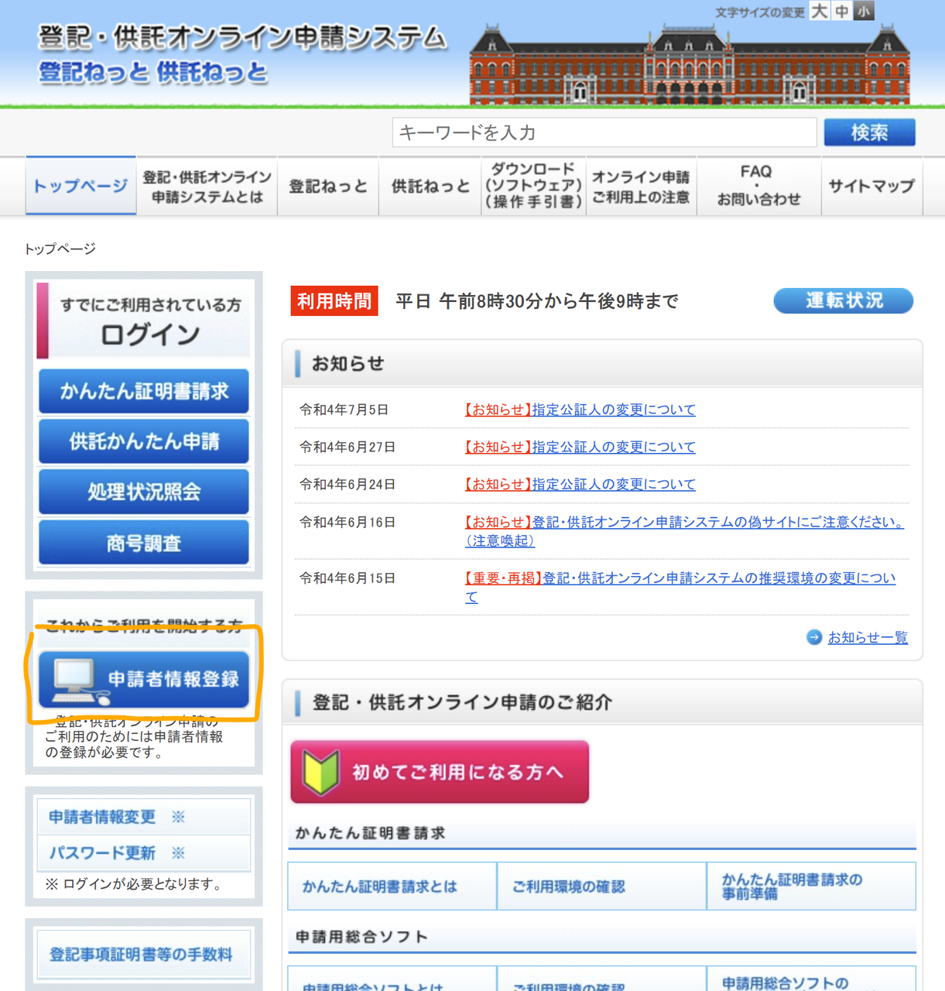This screenshot has height=991, width=945.
Task: View the 運転状況 operation status
Action: click(x=843, y=300)
